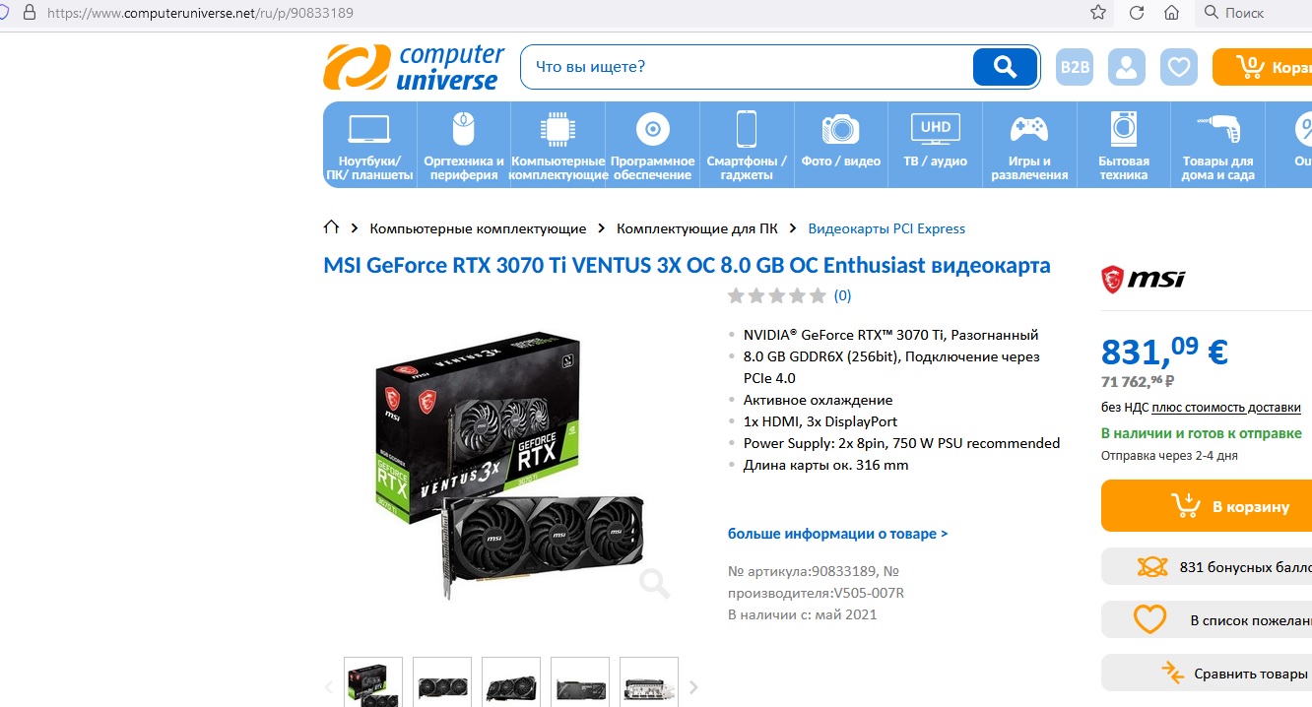Click the five-star rating control
The width and height of the screenshot is (1312, 707).
(777, 295)
